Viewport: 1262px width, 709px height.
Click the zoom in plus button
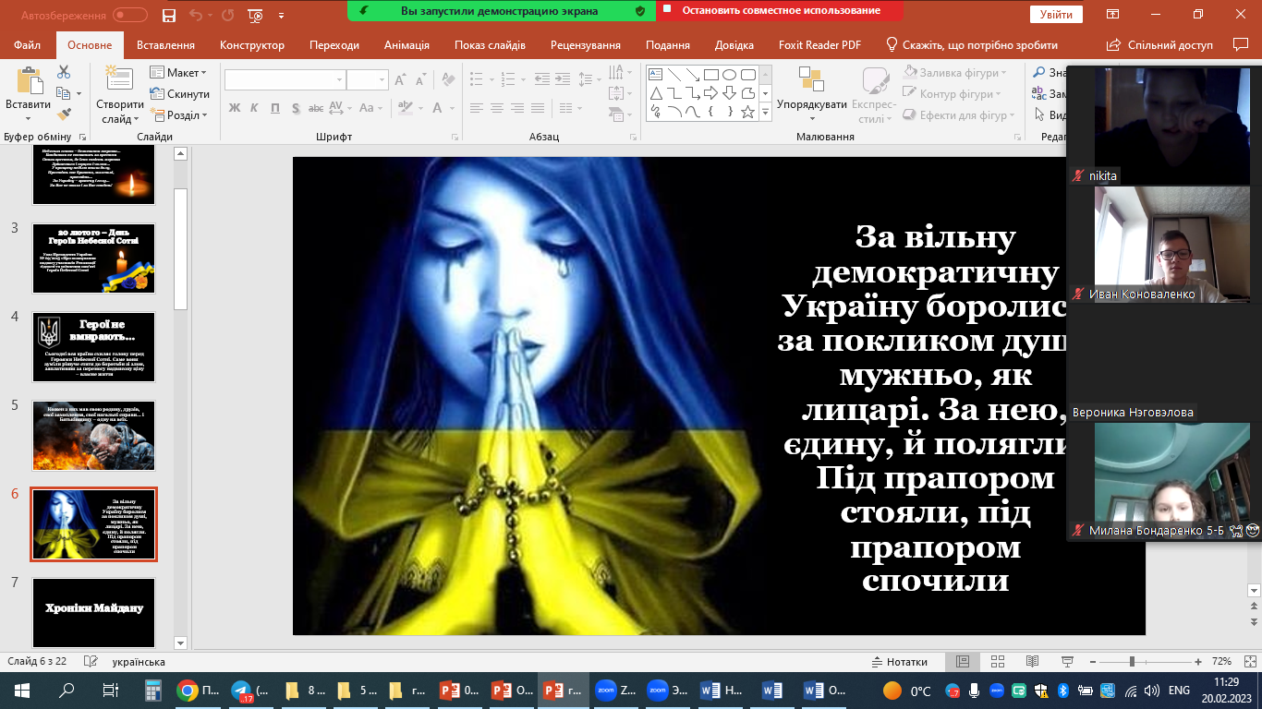pyautogui.click(x=1198, y=662)
